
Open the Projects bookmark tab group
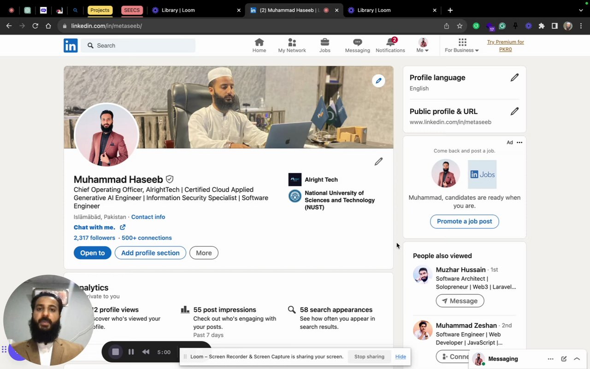[x=100, y=10]
